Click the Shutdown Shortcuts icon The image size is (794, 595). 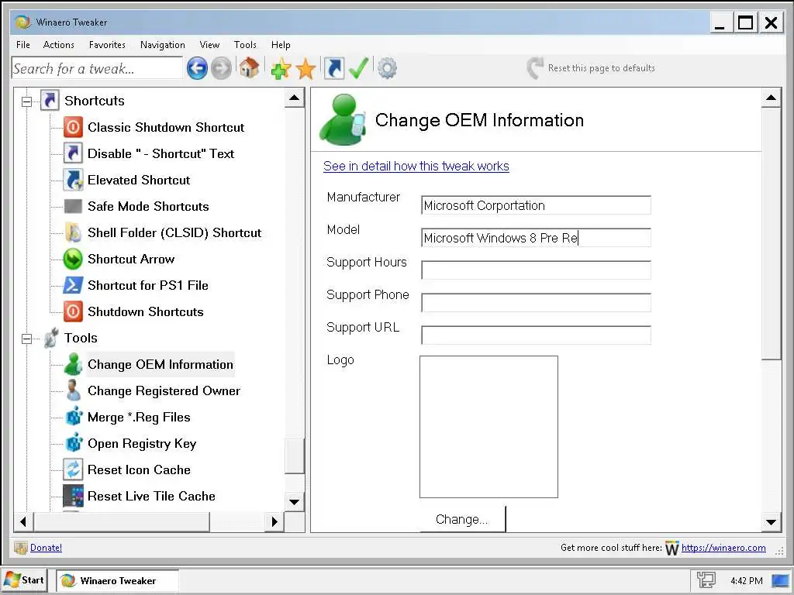[x=73, y=311]
